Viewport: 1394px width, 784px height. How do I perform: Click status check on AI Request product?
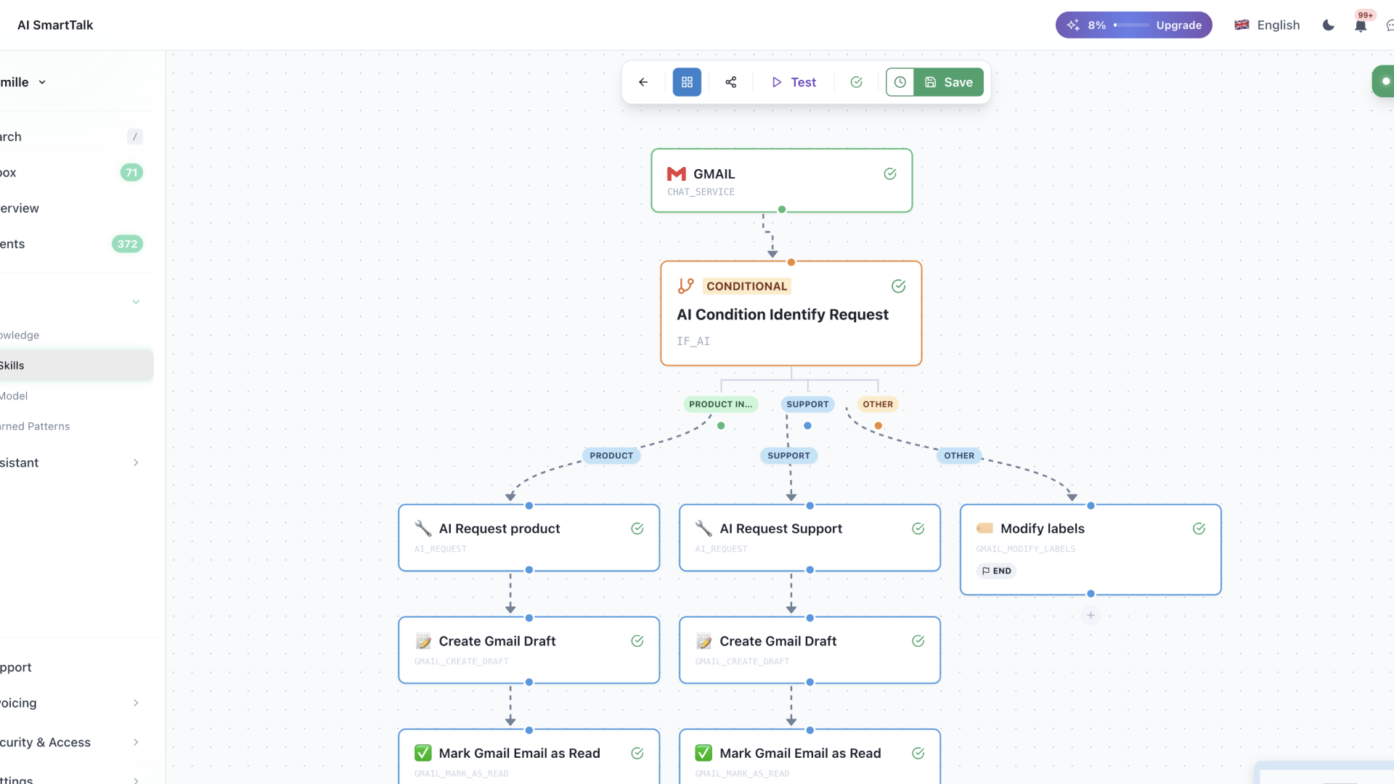637,528
